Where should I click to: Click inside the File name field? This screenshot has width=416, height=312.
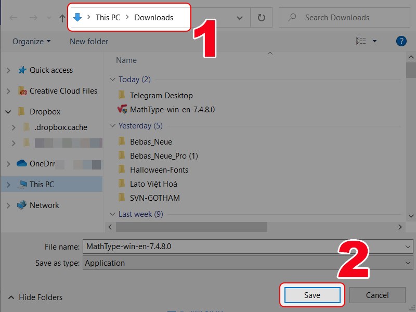click(208, 246)
